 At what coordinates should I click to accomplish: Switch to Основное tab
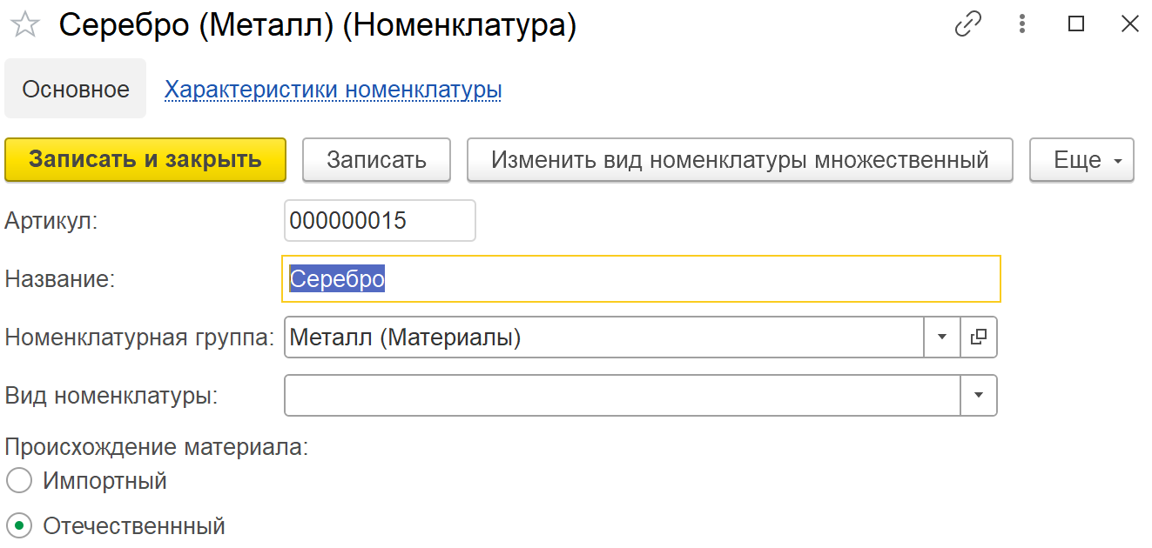click(76, 89)
